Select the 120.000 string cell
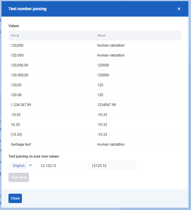 17,55
